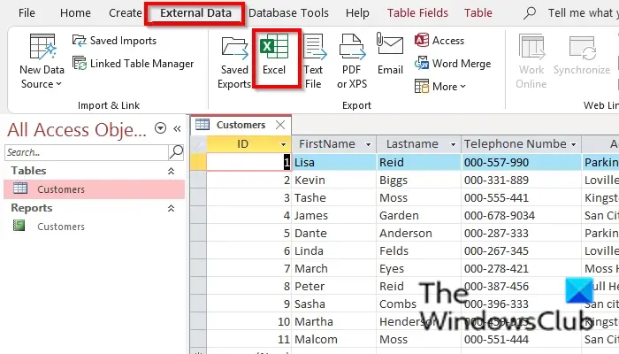
Task: Click the cell containing Linda
Action: pyautogui.click(x=334, y=250)
